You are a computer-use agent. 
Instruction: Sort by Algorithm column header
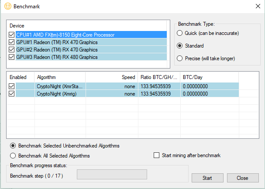pos(60,77)
